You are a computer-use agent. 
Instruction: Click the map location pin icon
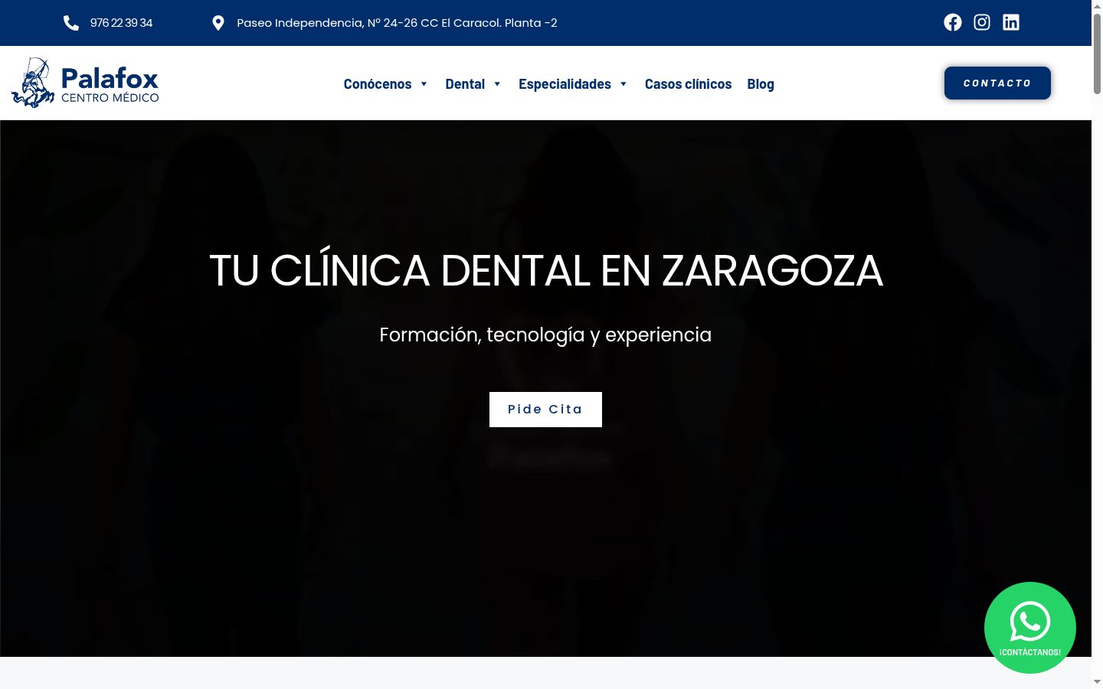tap(218, 23)
